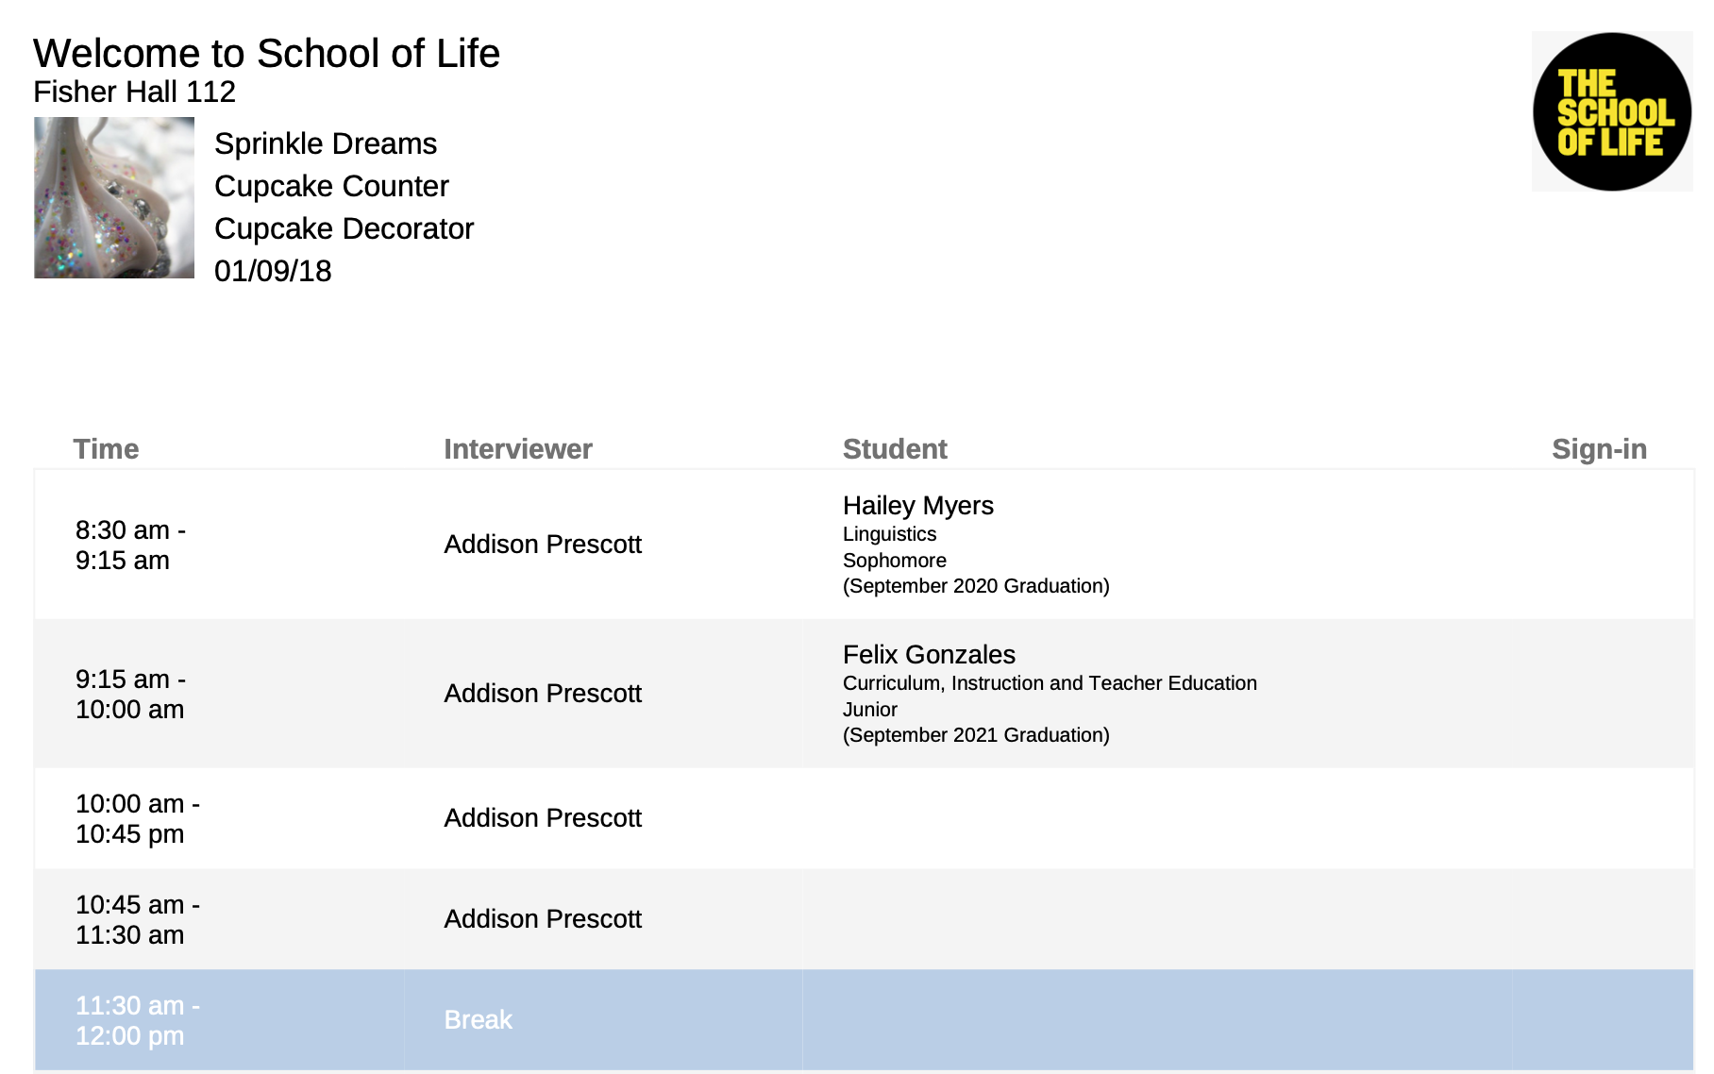1714x1074 pixels.
Task: Click the 8:30 am - 9:15 am time slot
Action: [130, 545]
